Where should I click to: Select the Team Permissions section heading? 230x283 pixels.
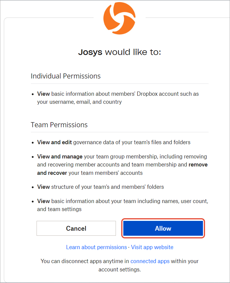[x=59, y=125]
